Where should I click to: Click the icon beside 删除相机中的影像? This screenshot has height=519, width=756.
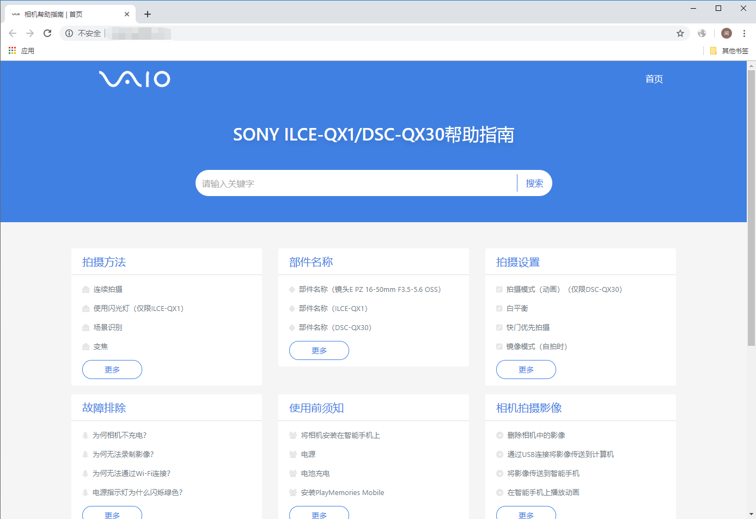pos(499,436)
